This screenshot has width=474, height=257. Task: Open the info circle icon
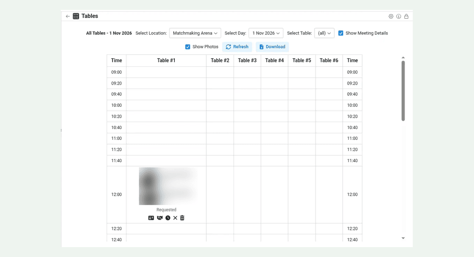(399, 16)
